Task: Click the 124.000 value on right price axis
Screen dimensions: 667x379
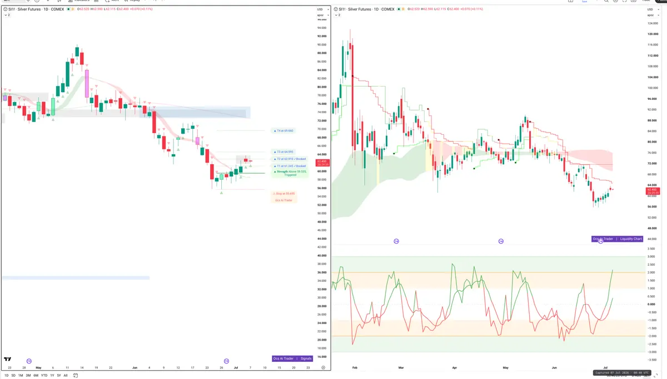Action: point(652,24)
